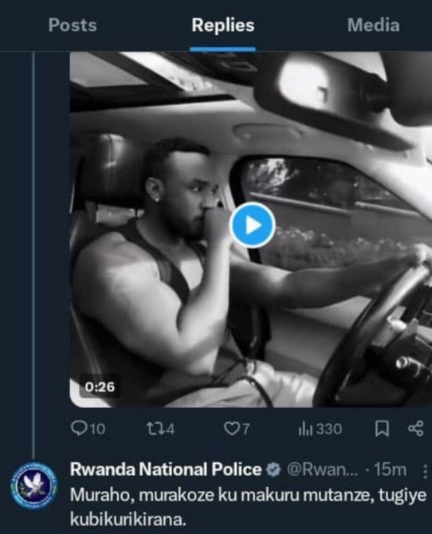Go to the Media tab
This screenshot has height=534, width=432.
pyautogui.click(x=373, y=26)
